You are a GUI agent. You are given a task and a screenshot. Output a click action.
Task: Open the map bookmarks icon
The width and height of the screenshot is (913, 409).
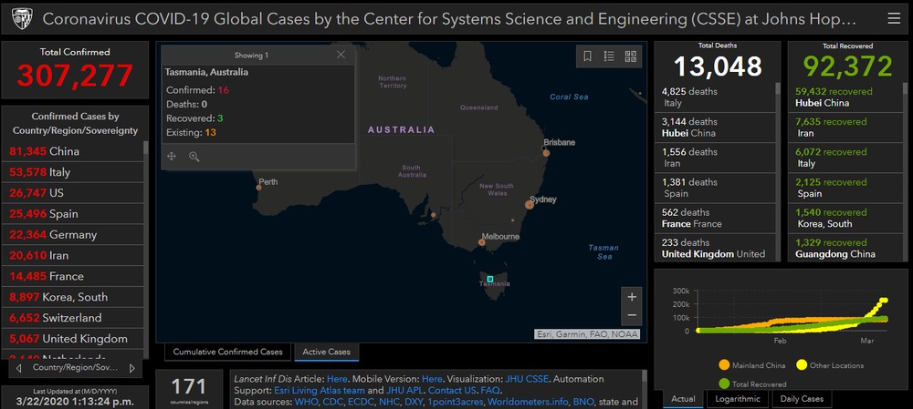(x=587, y=56)
